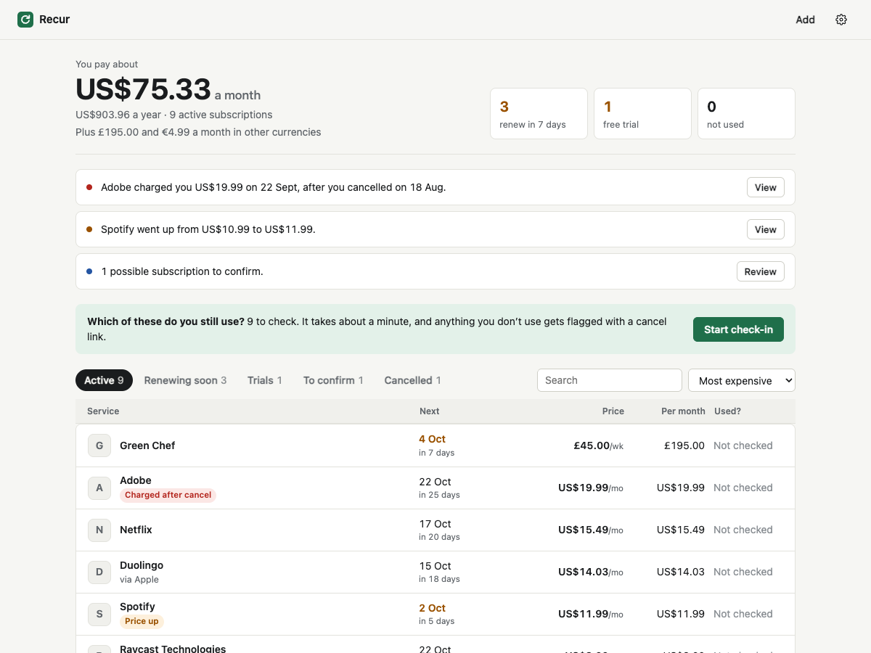Click Green Chef's '4 Oct' renewal date
The image size is (871, 653).
point(432,439)
